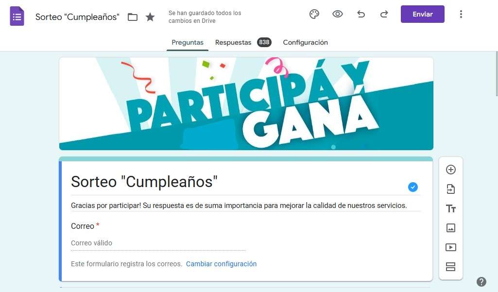Move form to folder icon

(x=133, y=17)
